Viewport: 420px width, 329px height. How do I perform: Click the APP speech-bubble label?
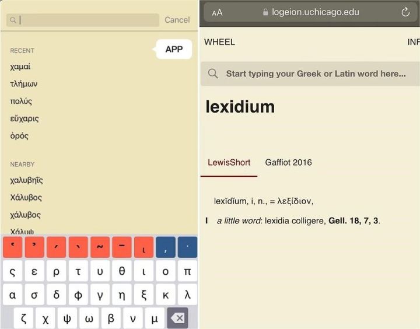pyautogui.click(x=174, y=50)
